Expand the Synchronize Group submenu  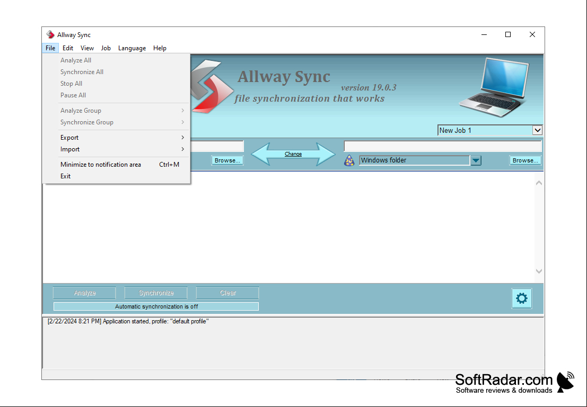tap(117, 122)
